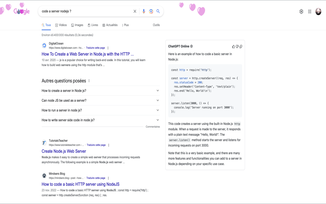Open Google Lens image search
The image size is (326, 204).
[x=151, y=11]
